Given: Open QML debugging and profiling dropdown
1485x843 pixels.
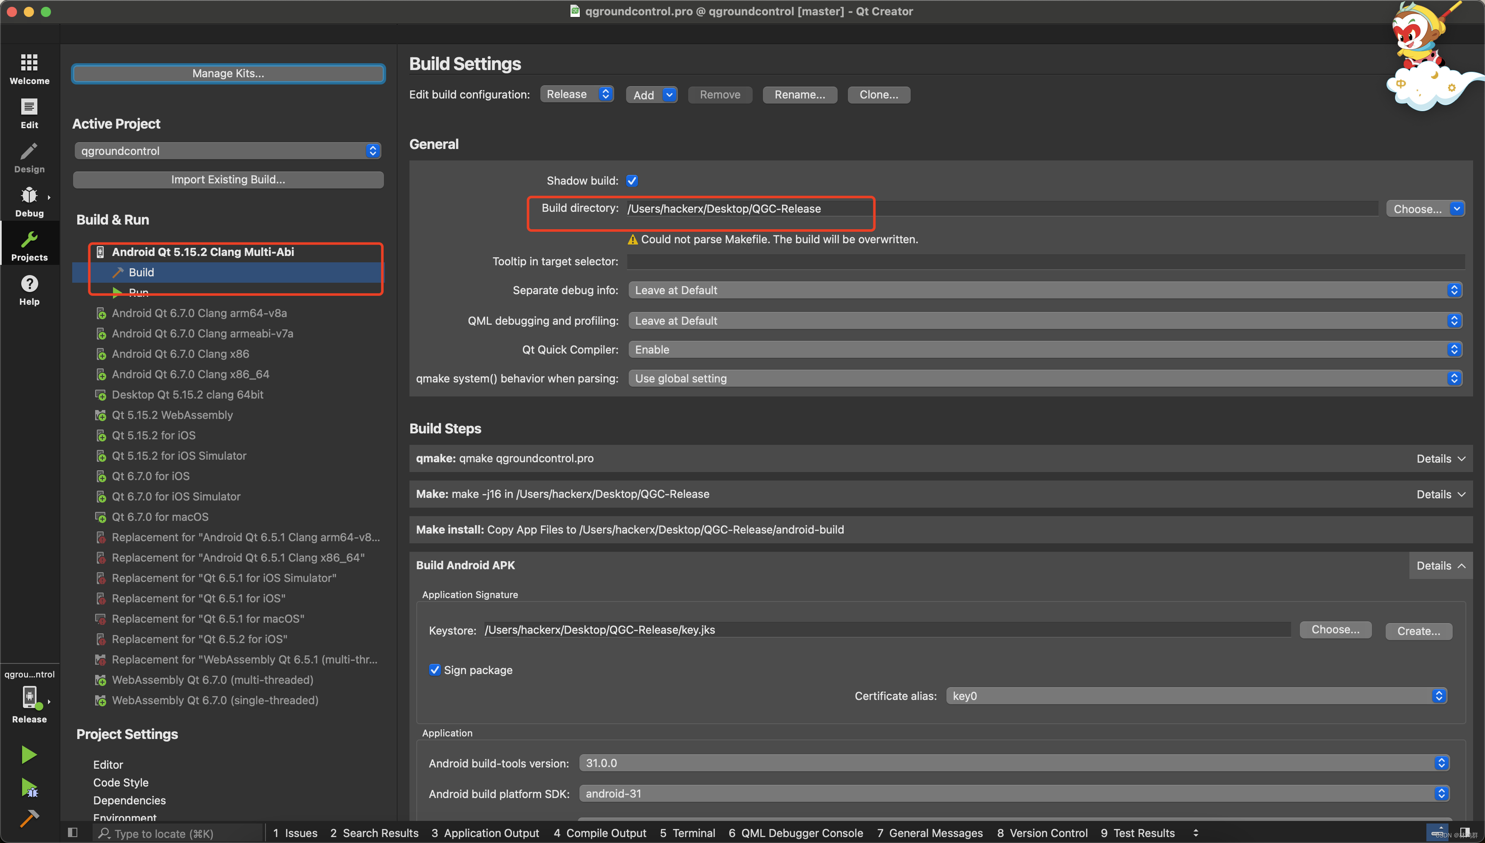Looking at the screenshot, I should [x=1045, y=321].
